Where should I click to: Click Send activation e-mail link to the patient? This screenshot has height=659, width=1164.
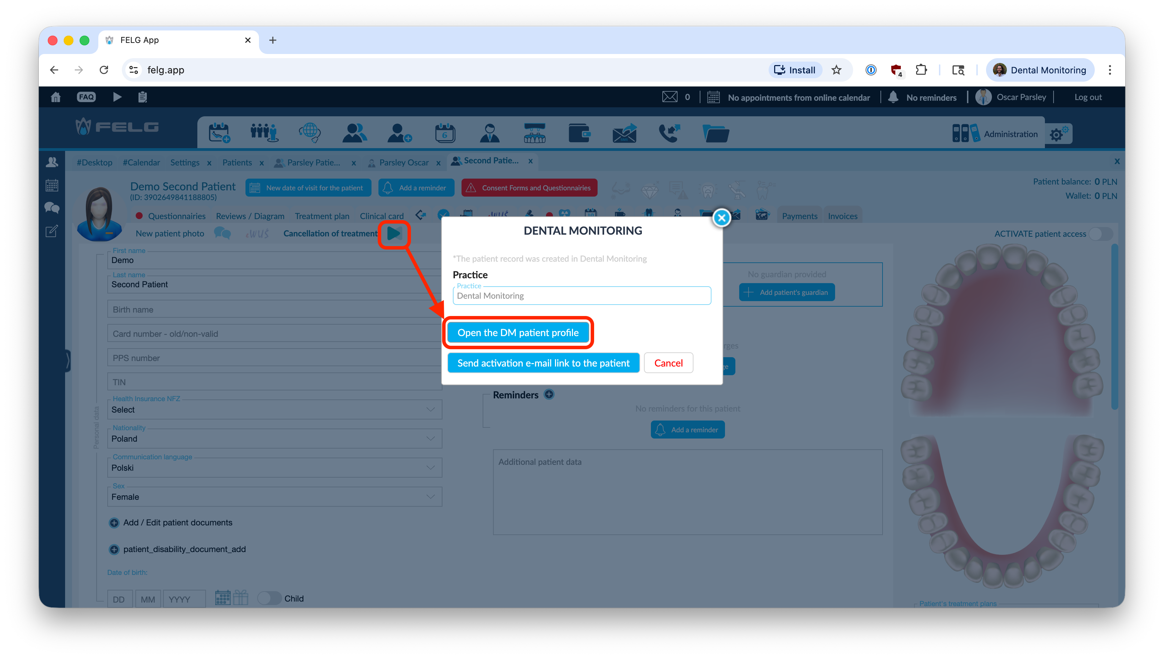[543, 363]
